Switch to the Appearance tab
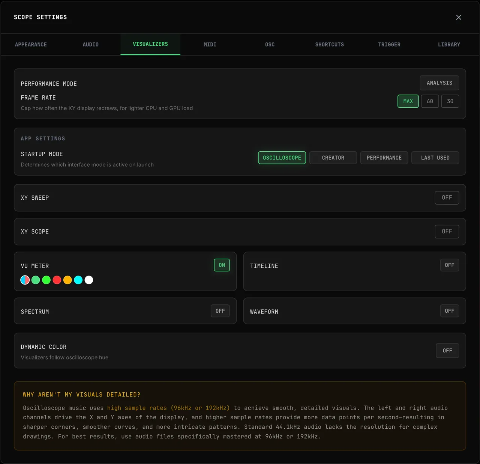This screenshot has height=464, width=480. tap(31, 44)
